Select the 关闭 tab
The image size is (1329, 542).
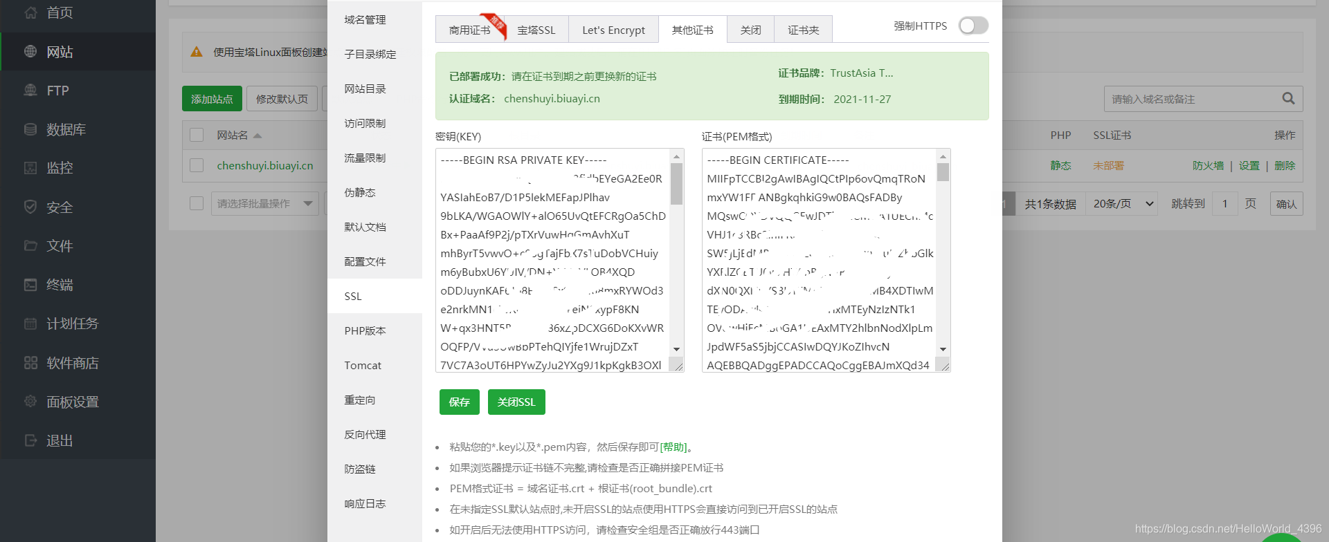[750, 30]
